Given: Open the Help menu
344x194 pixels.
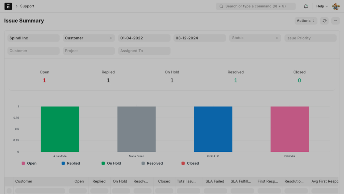Looking at the screenshot, I should pos(322,6).
